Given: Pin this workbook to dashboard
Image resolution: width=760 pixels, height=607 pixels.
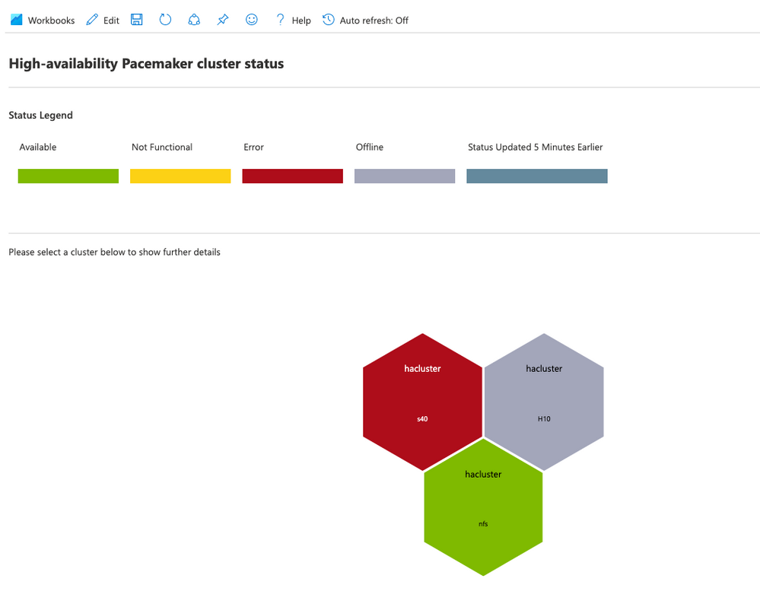Looking at the screenshot, I should click(x=222, y=20).
